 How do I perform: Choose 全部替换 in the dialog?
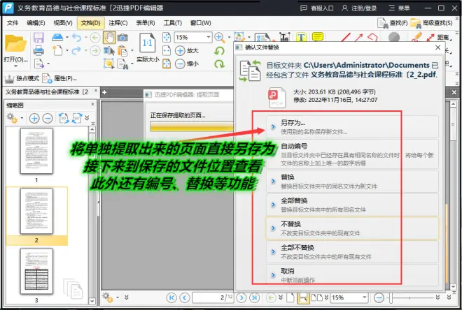click(x=352, y=205)
